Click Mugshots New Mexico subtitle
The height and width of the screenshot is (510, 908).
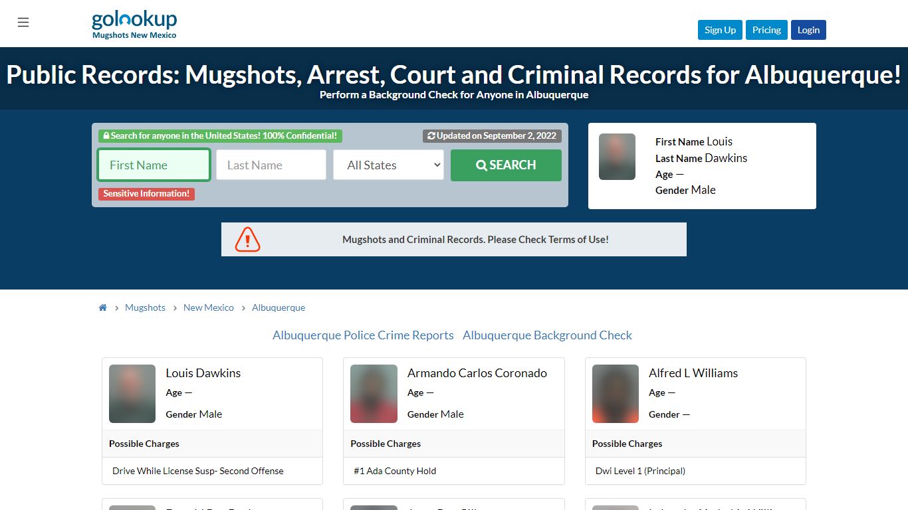click(134, 35)
